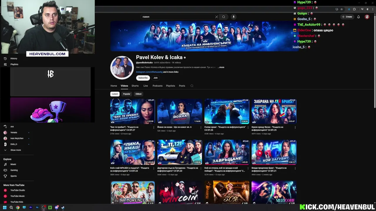Screen dimensions: 376x211
Task: Expand Show more subscriptions
Action: tap(12, 150)
